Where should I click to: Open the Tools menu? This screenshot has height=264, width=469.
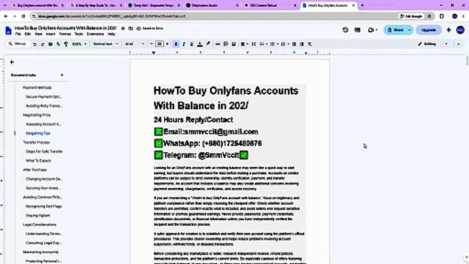coord(78,34)
